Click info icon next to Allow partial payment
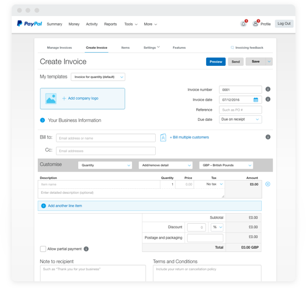 tap(86, 249)
